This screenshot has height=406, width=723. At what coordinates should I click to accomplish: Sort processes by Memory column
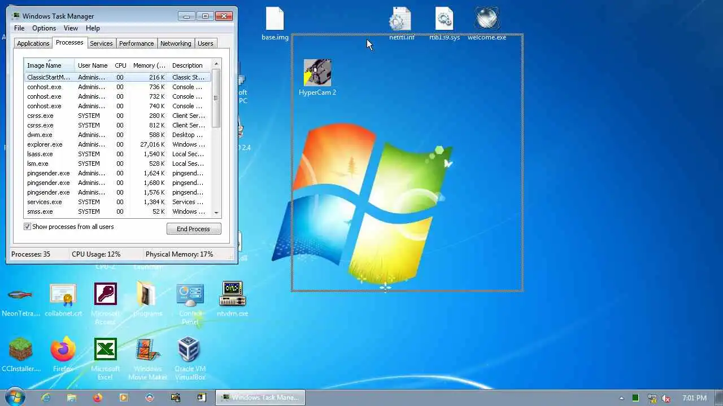(x=149, y=65)
